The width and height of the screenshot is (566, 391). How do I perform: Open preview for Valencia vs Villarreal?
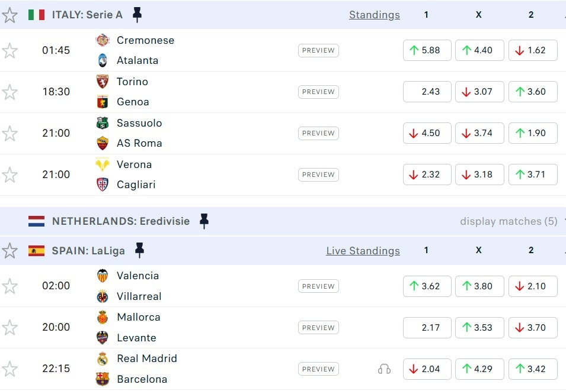point(318,286)
